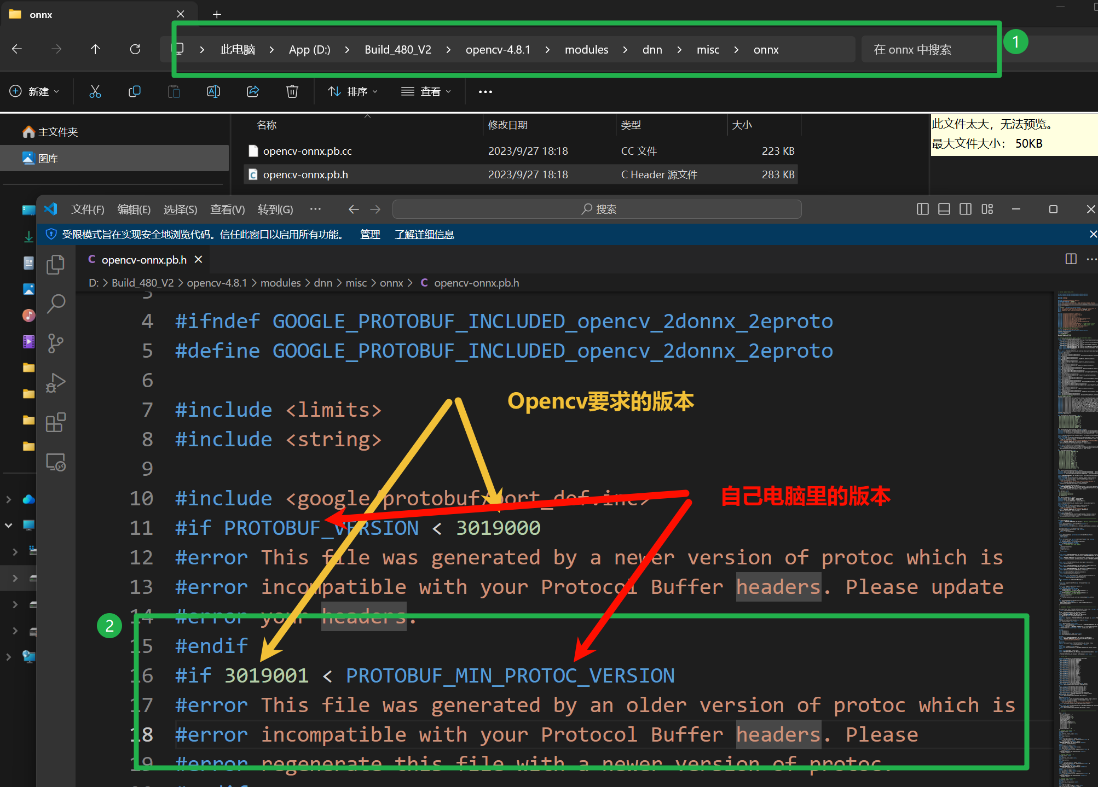Screen dimensions: 1098x787
Task: Click the split editor icon in VS Code
Action: coord(1071,259)
